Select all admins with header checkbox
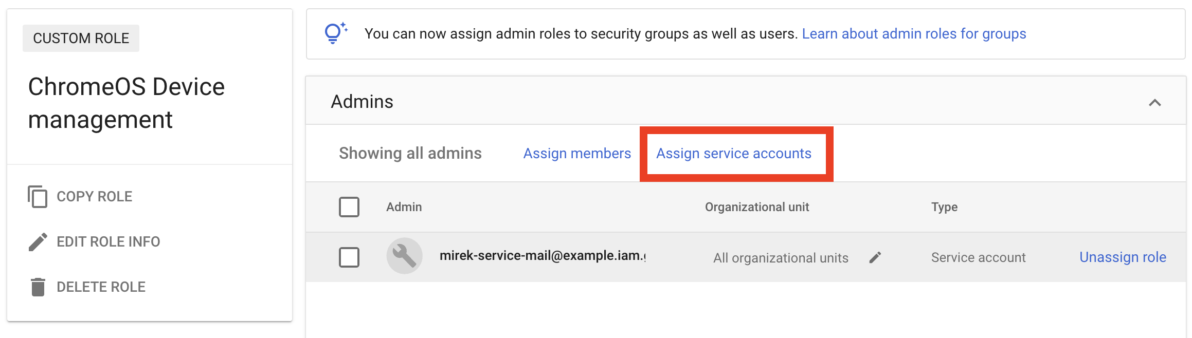 tap(349, 207)
